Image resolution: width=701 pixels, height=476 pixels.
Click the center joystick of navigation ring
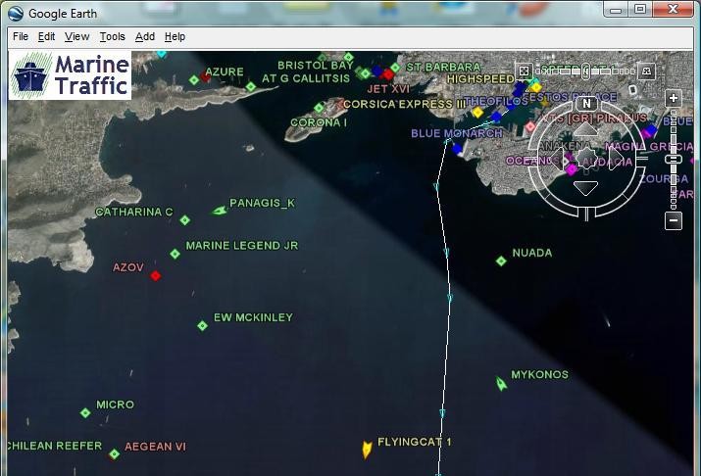pos(586,158)
